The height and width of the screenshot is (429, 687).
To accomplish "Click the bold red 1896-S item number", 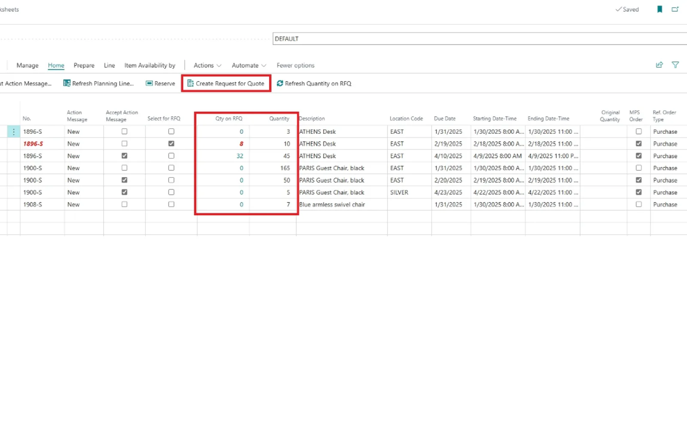I will coord(33,144).
